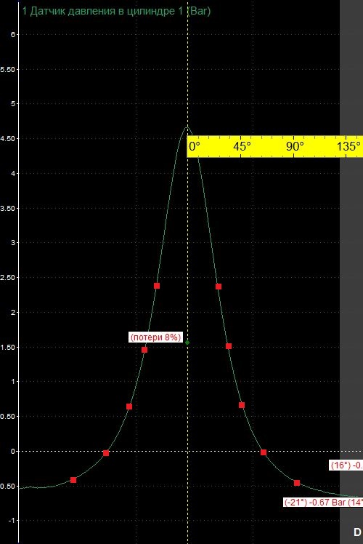Select the rightmost red marker below zero

click(x=297, y=483)
